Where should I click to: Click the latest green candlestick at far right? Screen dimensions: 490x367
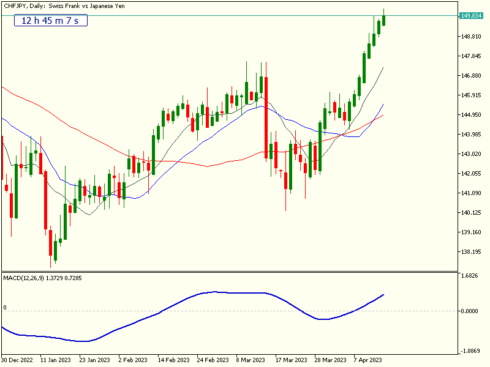383,18
